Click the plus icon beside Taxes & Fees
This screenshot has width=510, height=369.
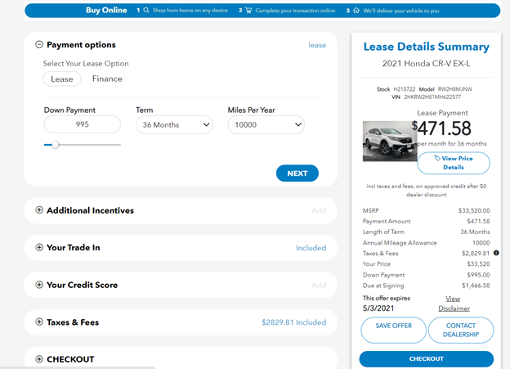pyautogui.click(x=39, y=322)
